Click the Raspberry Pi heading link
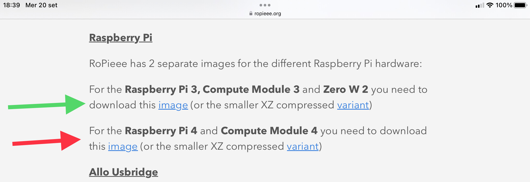This screenshot has width=530, height=182. [x=121, y=38]
